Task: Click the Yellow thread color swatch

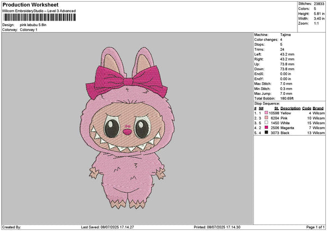Action: pos(265,113)
